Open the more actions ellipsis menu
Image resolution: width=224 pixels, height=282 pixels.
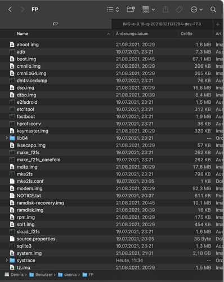tap(196, 10)
